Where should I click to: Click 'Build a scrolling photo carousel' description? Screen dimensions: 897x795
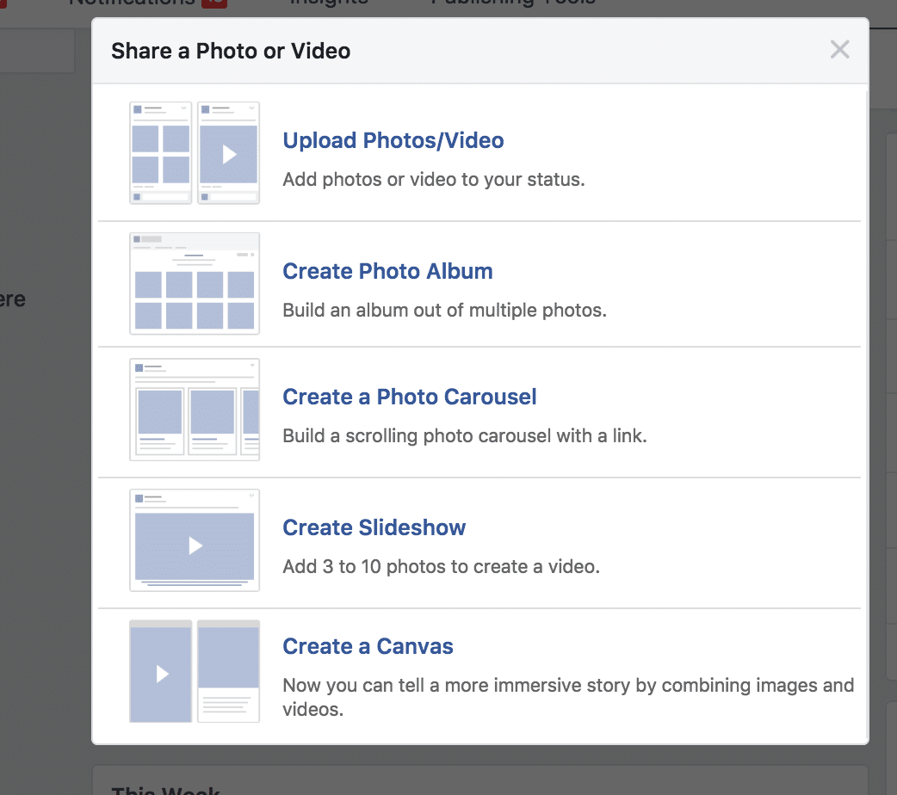click(x=465, y=436)
